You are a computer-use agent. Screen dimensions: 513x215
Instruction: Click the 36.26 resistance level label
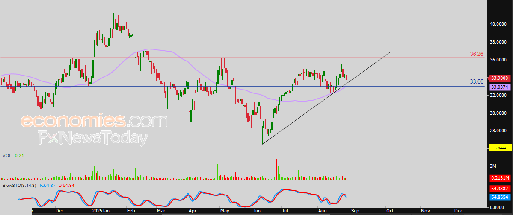click(x=477, y=54)
